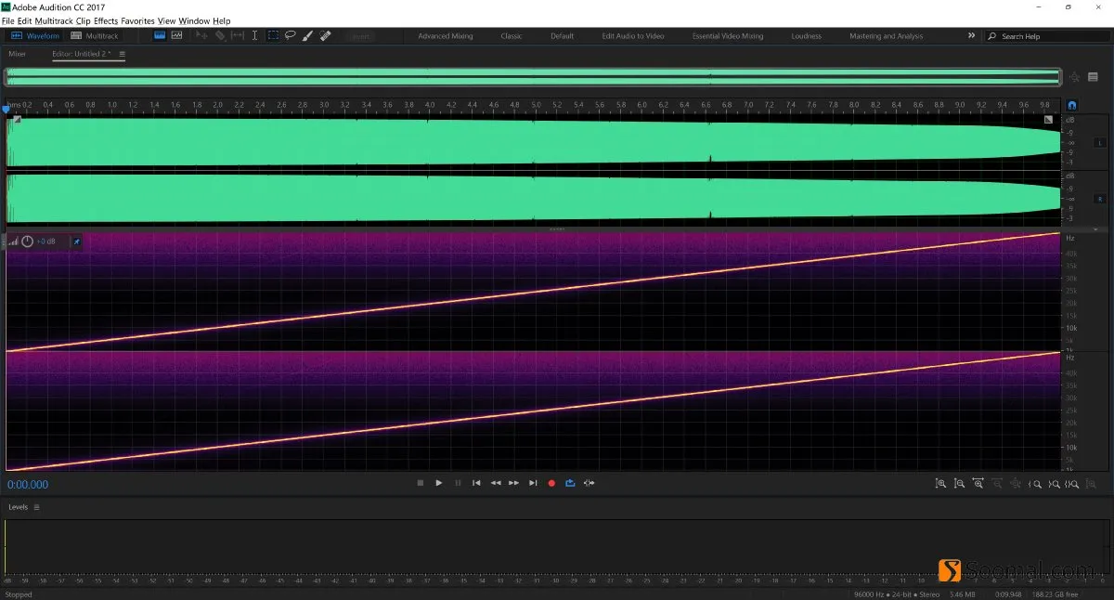Zoom in amplitude

click(940, 484)
